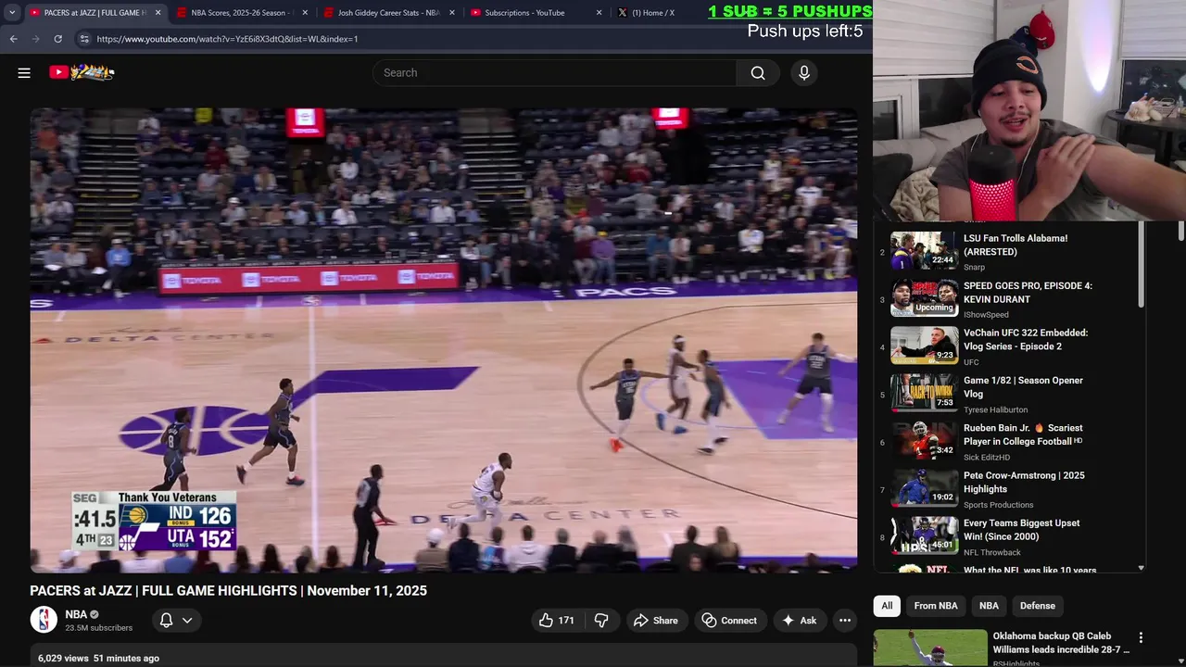This screenshot has height=667, width=1186.
Task: Click the Snarp channel name
Action: [974, 268]
